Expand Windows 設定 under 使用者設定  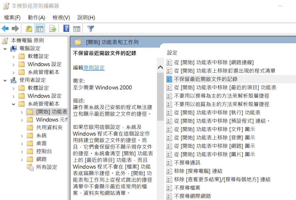pos(14,96)
